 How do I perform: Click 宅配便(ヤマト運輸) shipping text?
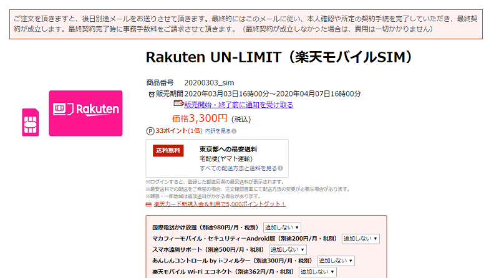pyautogui.click(x=226, y=159)
